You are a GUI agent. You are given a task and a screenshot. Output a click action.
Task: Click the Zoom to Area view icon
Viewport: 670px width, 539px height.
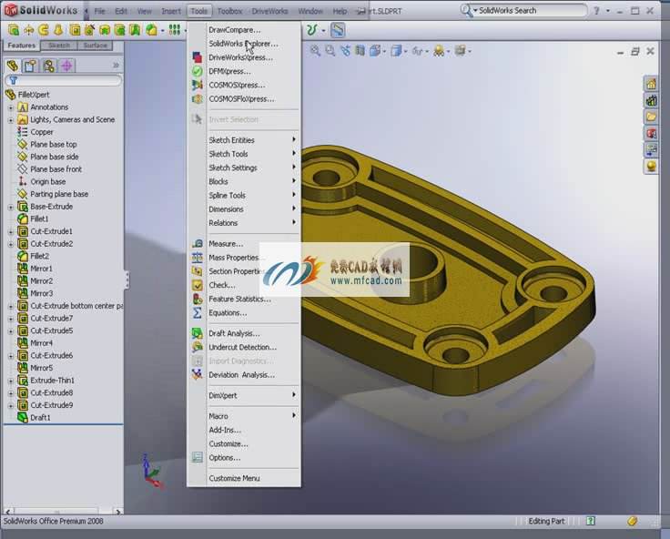330,51
